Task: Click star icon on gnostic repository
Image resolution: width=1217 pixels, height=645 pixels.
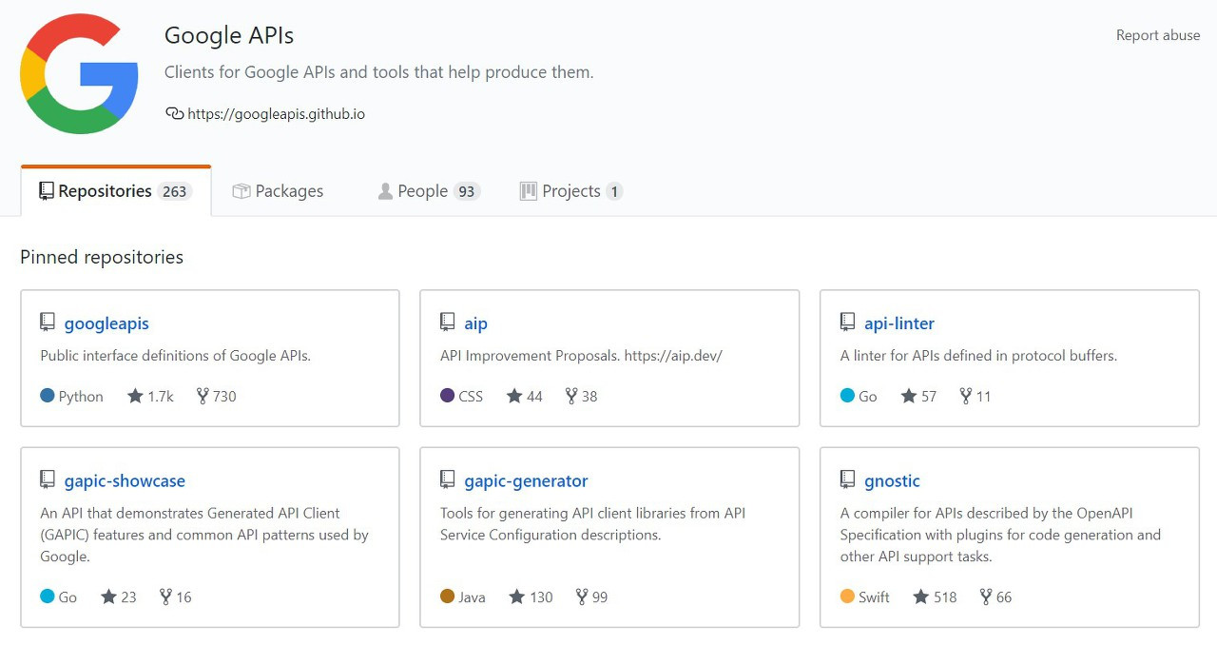Action: point(920,596)
